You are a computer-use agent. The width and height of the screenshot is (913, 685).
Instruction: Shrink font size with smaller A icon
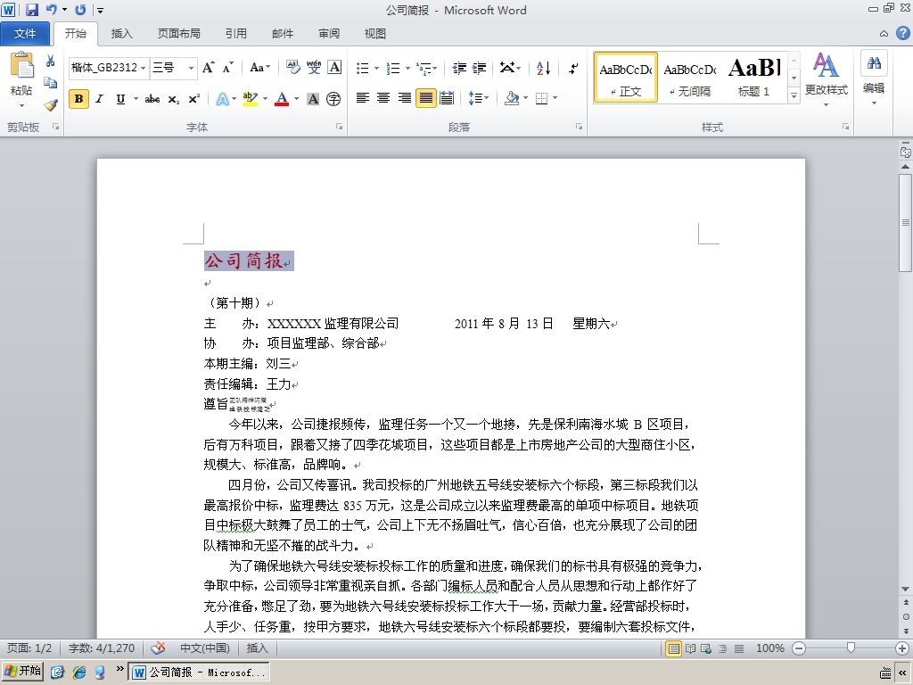[x=227, y=68]
